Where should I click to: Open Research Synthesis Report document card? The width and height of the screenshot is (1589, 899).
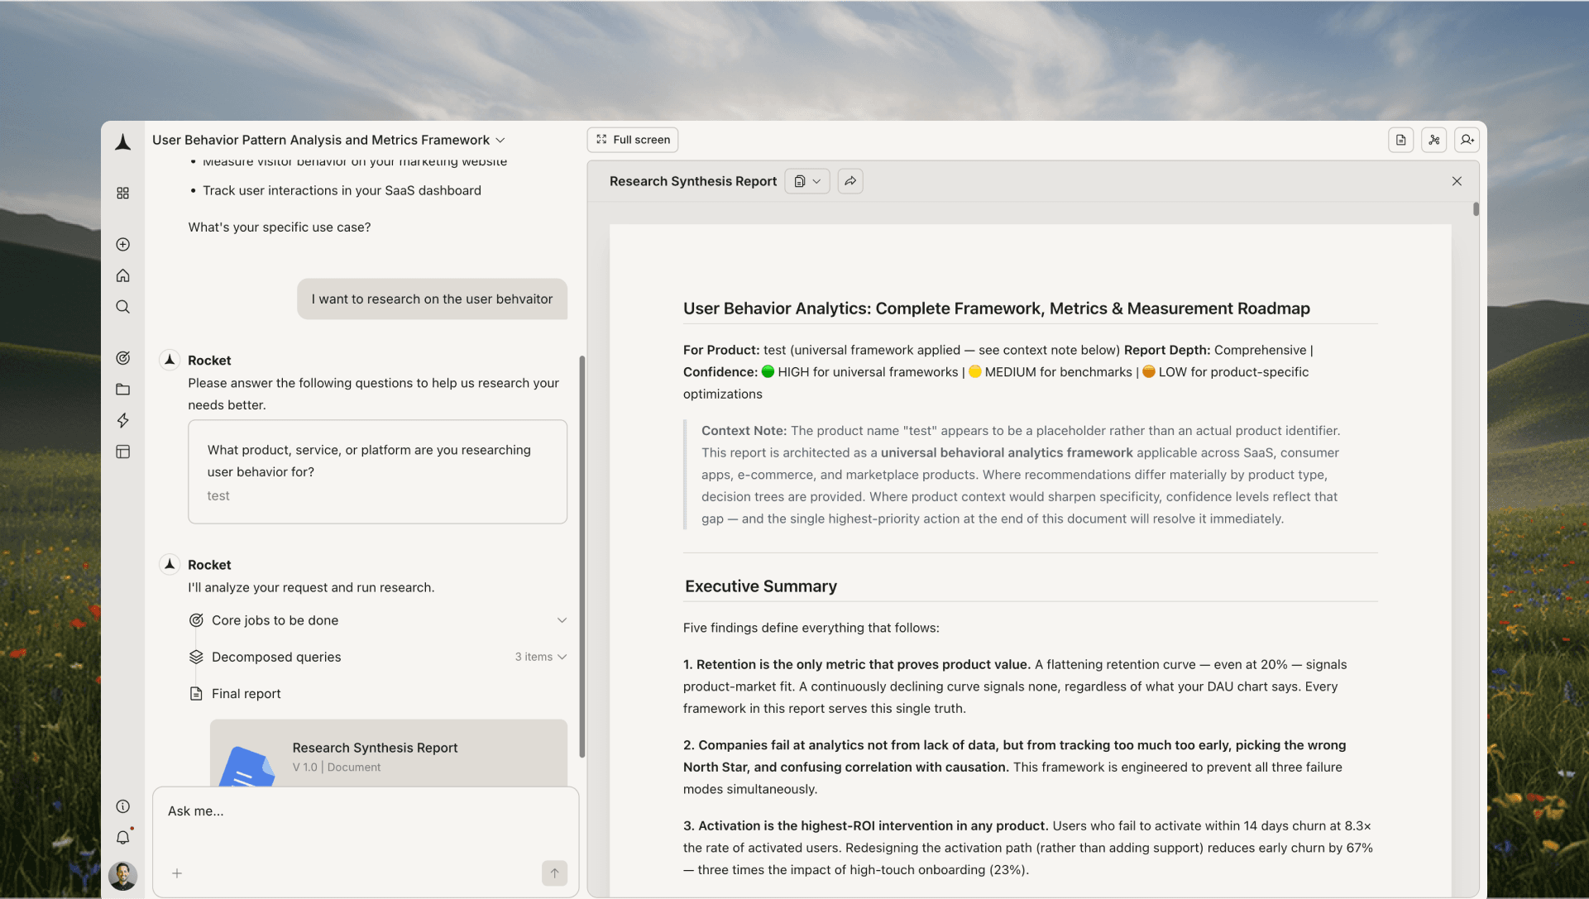pyautogui.click(x=389, y=754)
